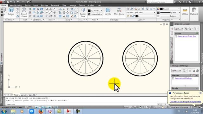
Task: Expand the Modify panel
Action: (69, 20)
